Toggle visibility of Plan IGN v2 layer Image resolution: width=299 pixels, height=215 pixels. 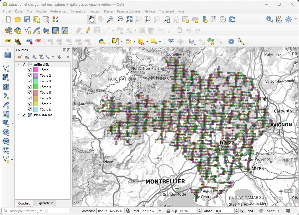[x=24, y=115]
